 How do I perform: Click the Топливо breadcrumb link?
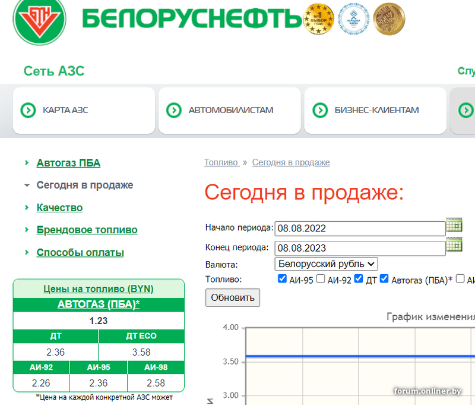click(221, 162)
